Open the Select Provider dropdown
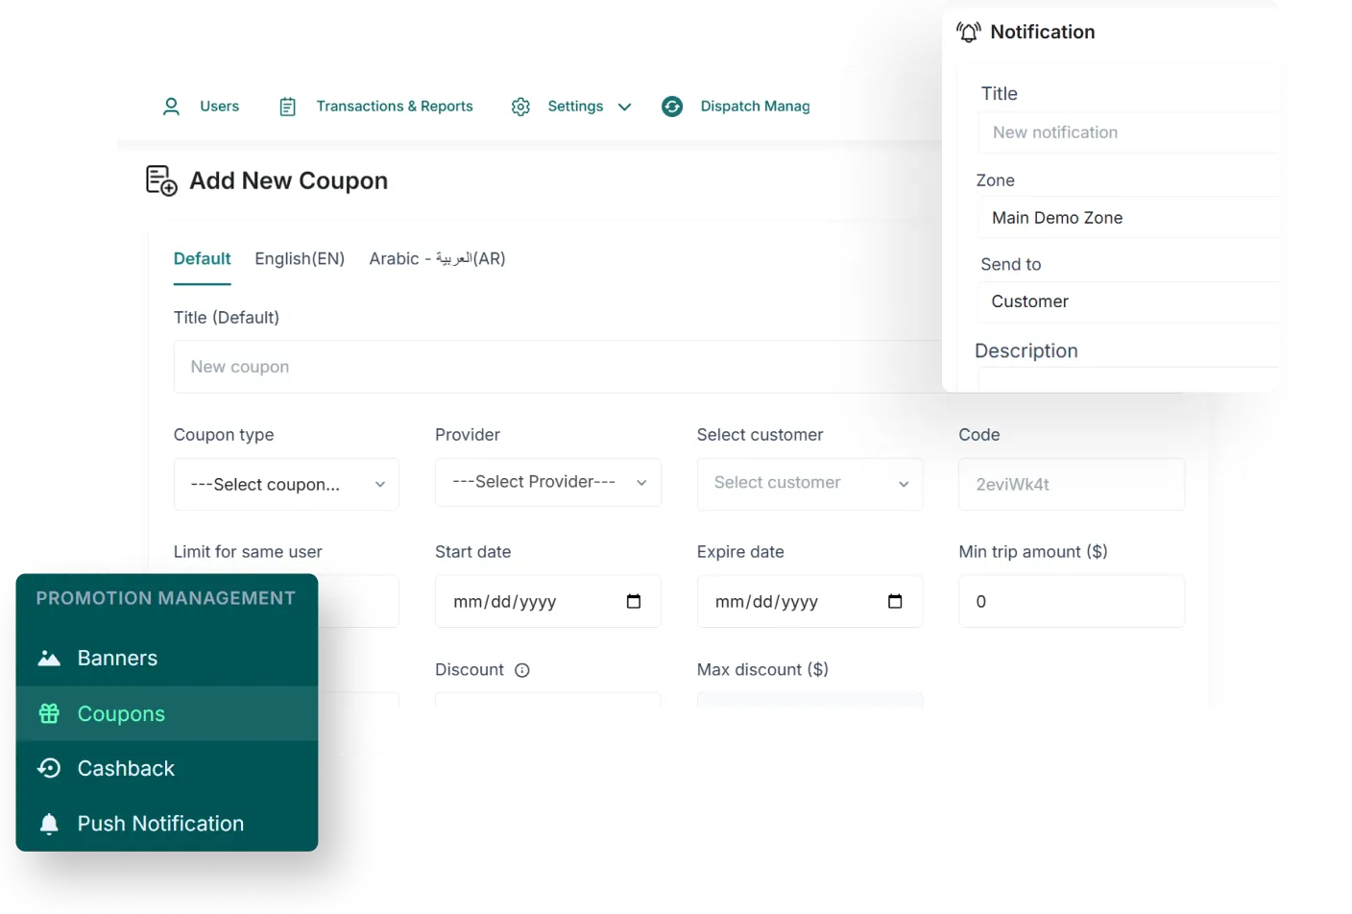 (547, 482)
